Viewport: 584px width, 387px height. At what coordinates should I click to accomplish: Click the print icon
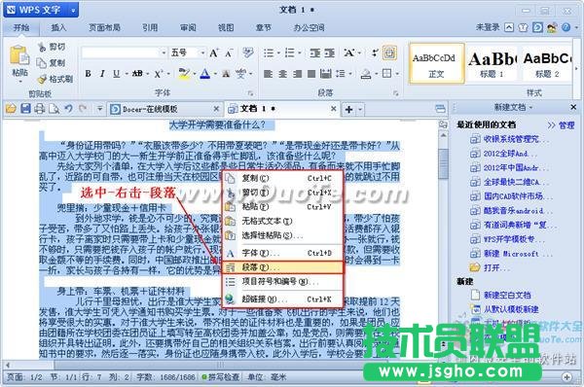click(x=40, y=109)
